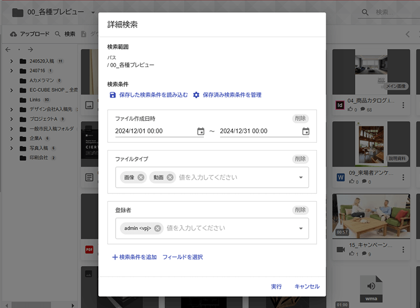Image resolution: width=420 pixels, height=308 pixels.
Task: Remove the 画像 file type chip
Action: [x=141, y=177]
